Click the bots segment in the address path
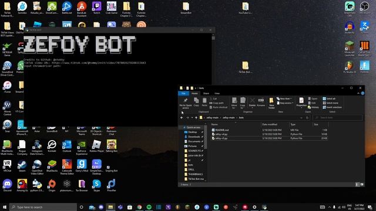 click(241, 118)
